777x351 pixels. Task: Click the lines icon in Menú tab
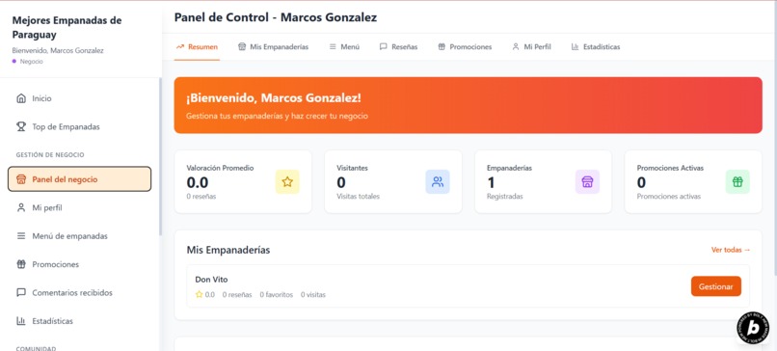click(333, 47)
